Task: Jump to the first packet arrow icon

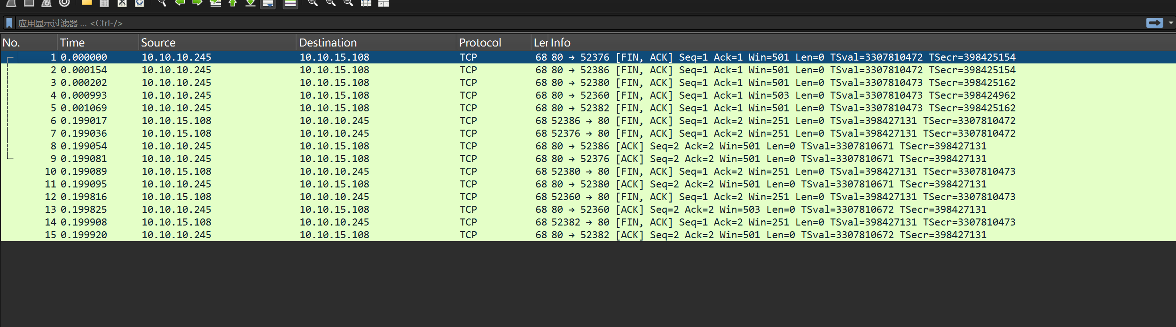Action: tap(233, 3)
